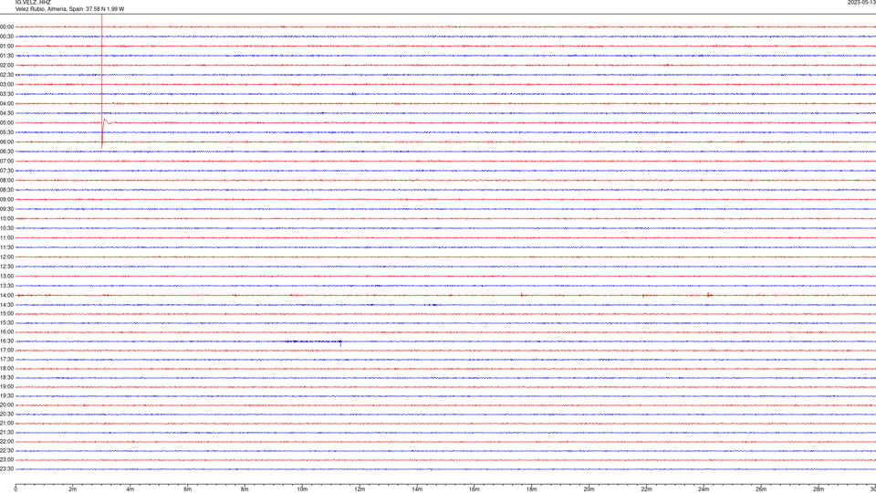Select the 23:30 row time label
Viewport: 876px width, 493px height.
click(6, 469)
